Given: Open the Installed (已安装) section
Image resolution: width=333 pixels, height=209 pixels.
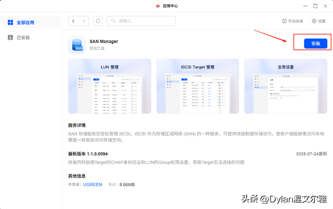Looking at the screenshot, I should (x=30, y=37).
